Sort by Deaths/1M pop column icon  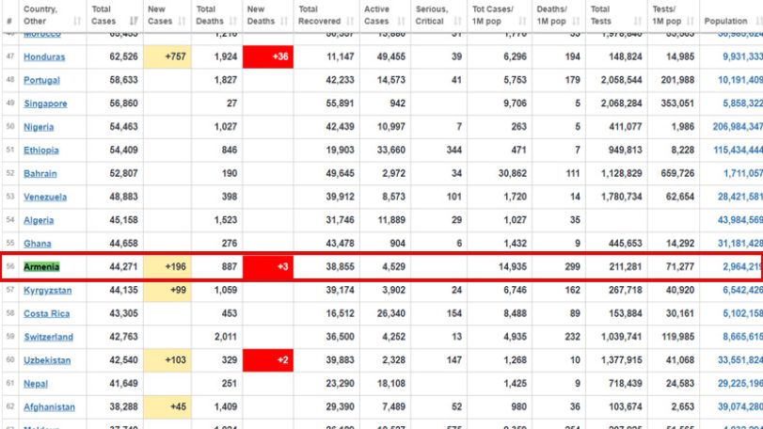click(x=576, y=21)
